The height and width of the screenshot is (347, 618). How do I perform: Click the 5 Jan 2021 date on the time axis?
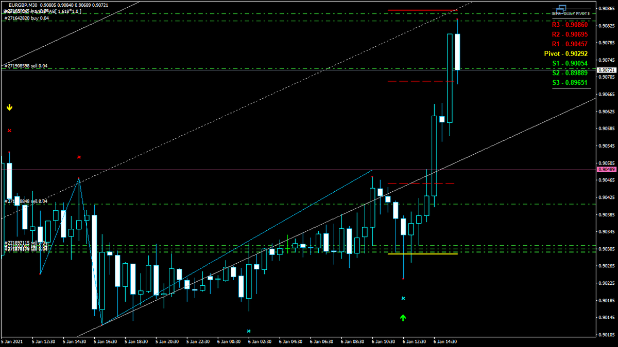point(12,341)
